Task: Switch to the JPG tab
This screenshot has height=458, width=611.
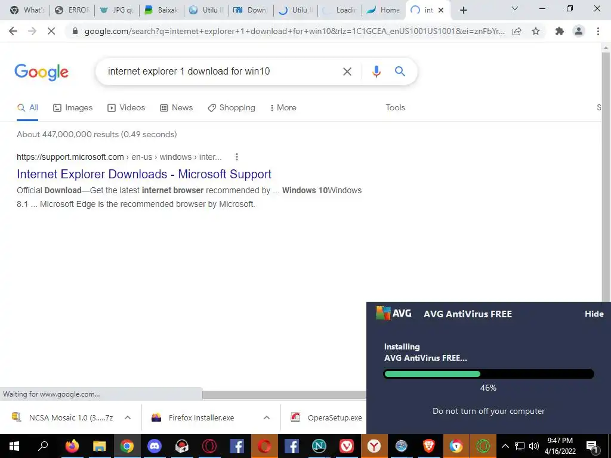Action: click(117, 10)
